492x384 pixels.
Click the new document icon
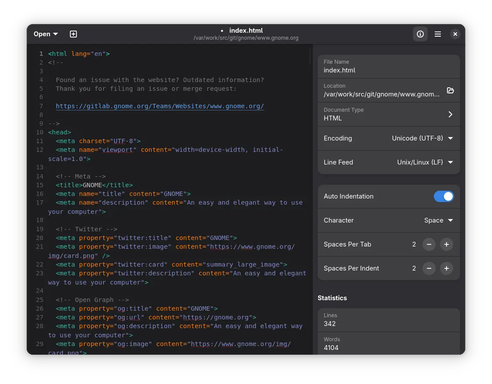(73, 34)
